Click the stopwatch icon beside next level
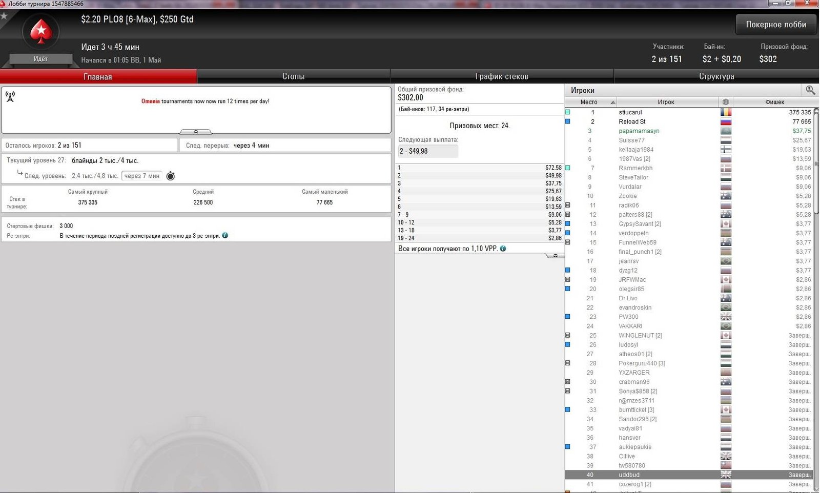 pos(171,176)
